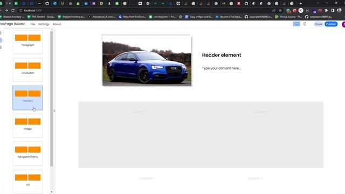345x194 pixels.
Task: Close the active localhost tab
Action: [x=10, y=4]
